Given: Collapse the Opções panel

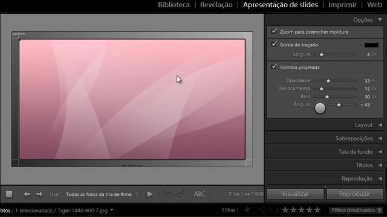Looking at the screenshot, I should 380,20.
